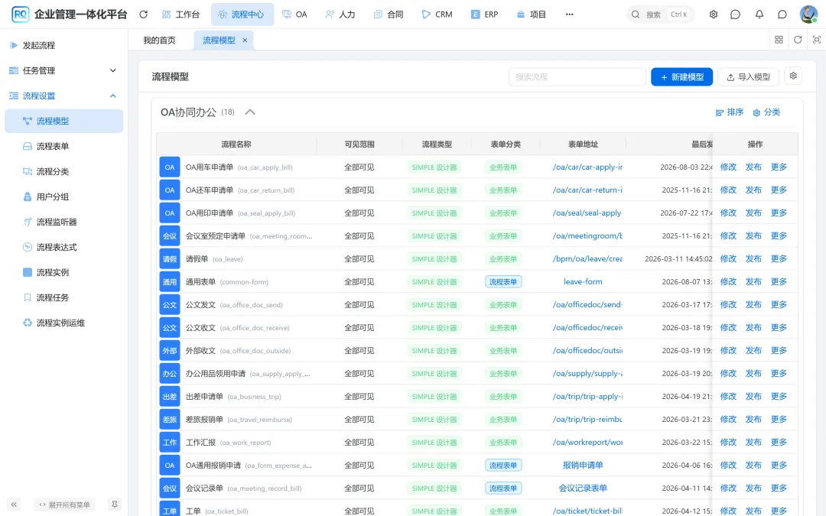Switch to 我的首页 tab

coord(160,40)
